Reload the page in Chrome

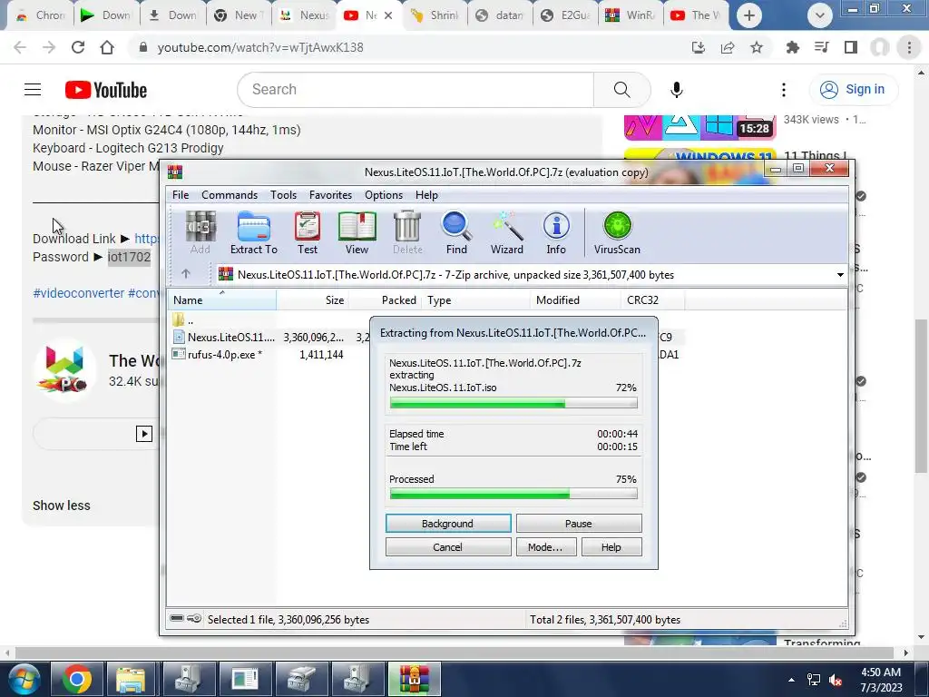(x=78, y=47)
